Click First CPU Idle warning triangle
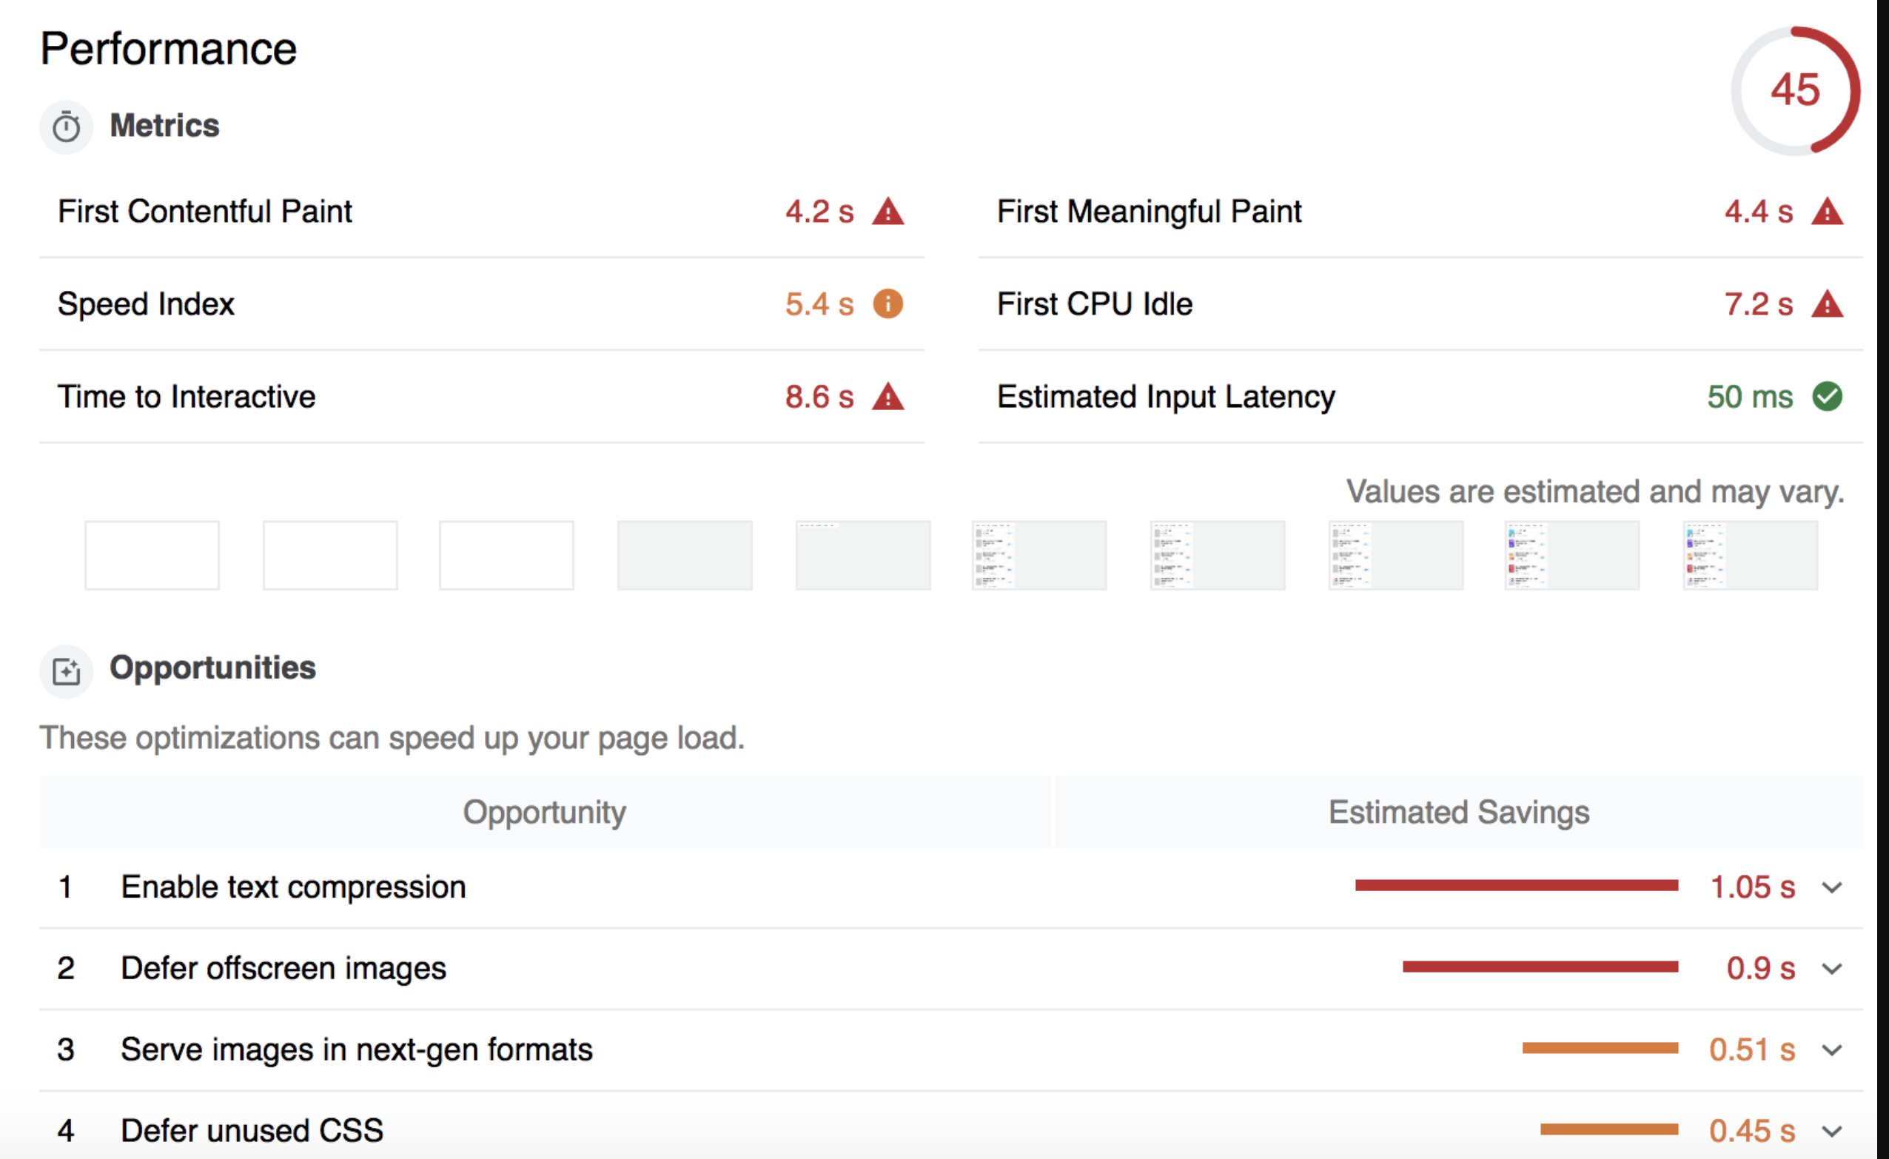The width and height of the screenshot is (1889, 1159). click(x=1827, y=303)
